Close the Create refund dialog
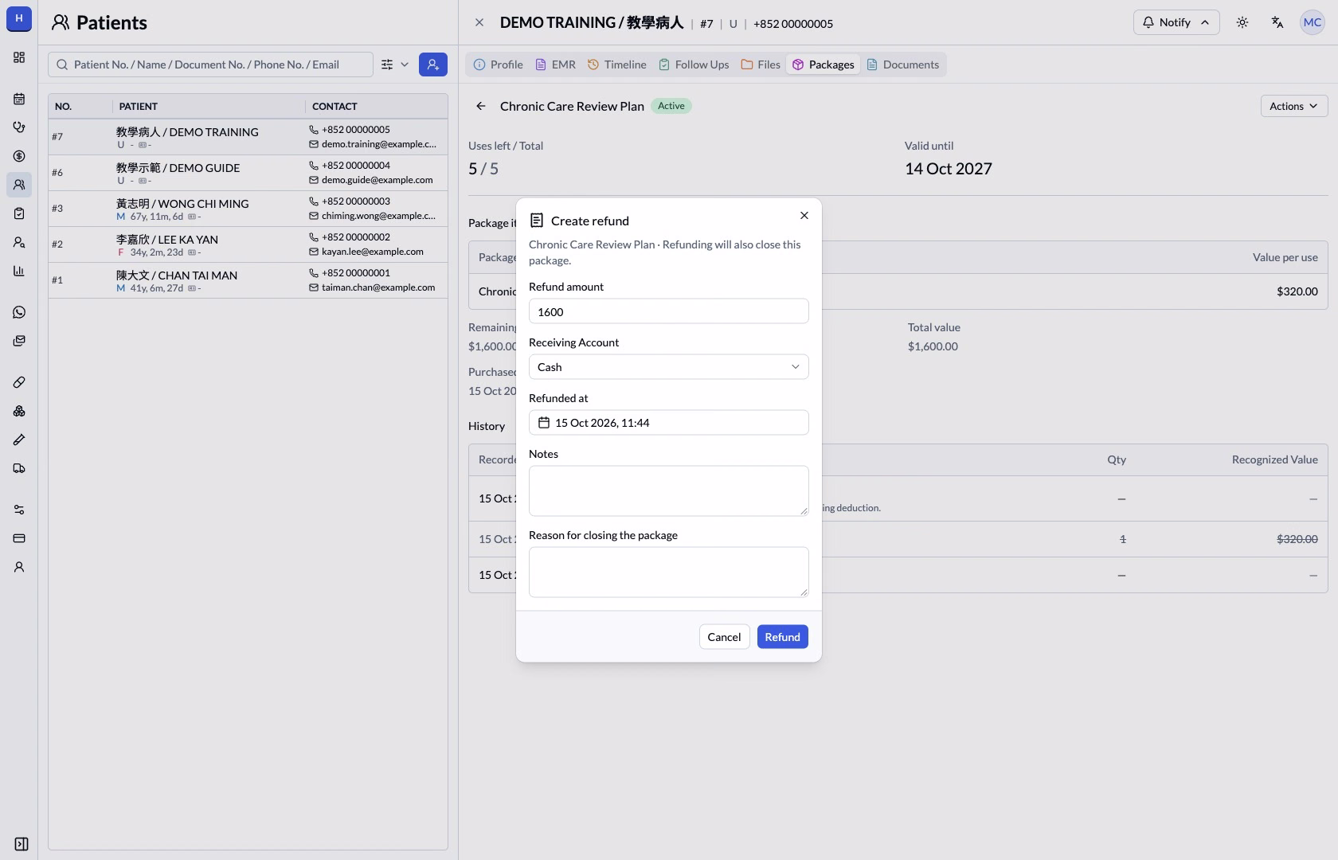 pyautogui.click(x=804, y=215)
